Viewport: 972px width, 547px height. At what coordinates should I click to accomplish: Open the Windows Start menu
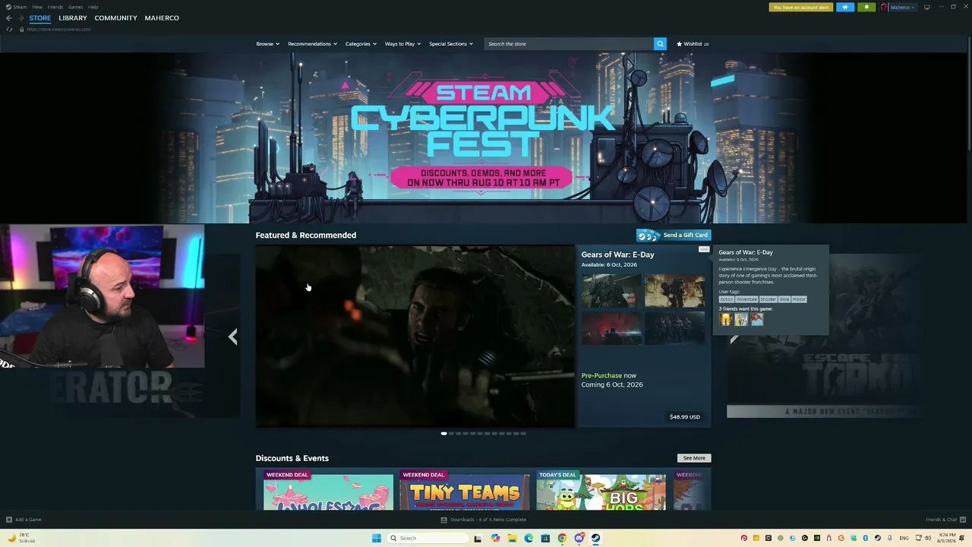[377, 538]
